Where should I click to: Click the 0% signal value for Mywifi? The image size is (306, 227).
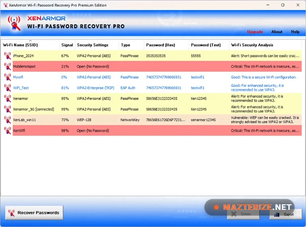[x=64, y=77]
